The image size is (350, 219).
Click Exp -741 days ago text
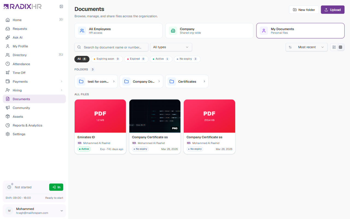coord(112,149)
